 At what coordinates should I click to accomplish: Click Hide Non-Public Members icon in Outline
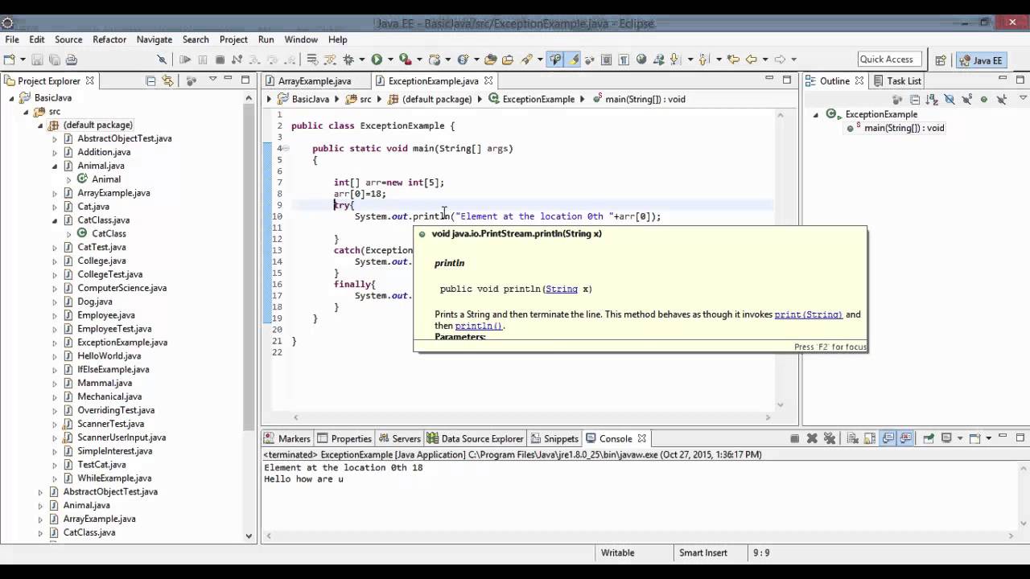983,100
